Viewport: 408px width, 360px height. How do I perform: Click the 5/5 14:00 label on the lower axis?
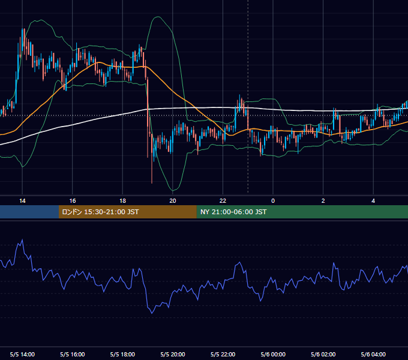click(22, 354)
